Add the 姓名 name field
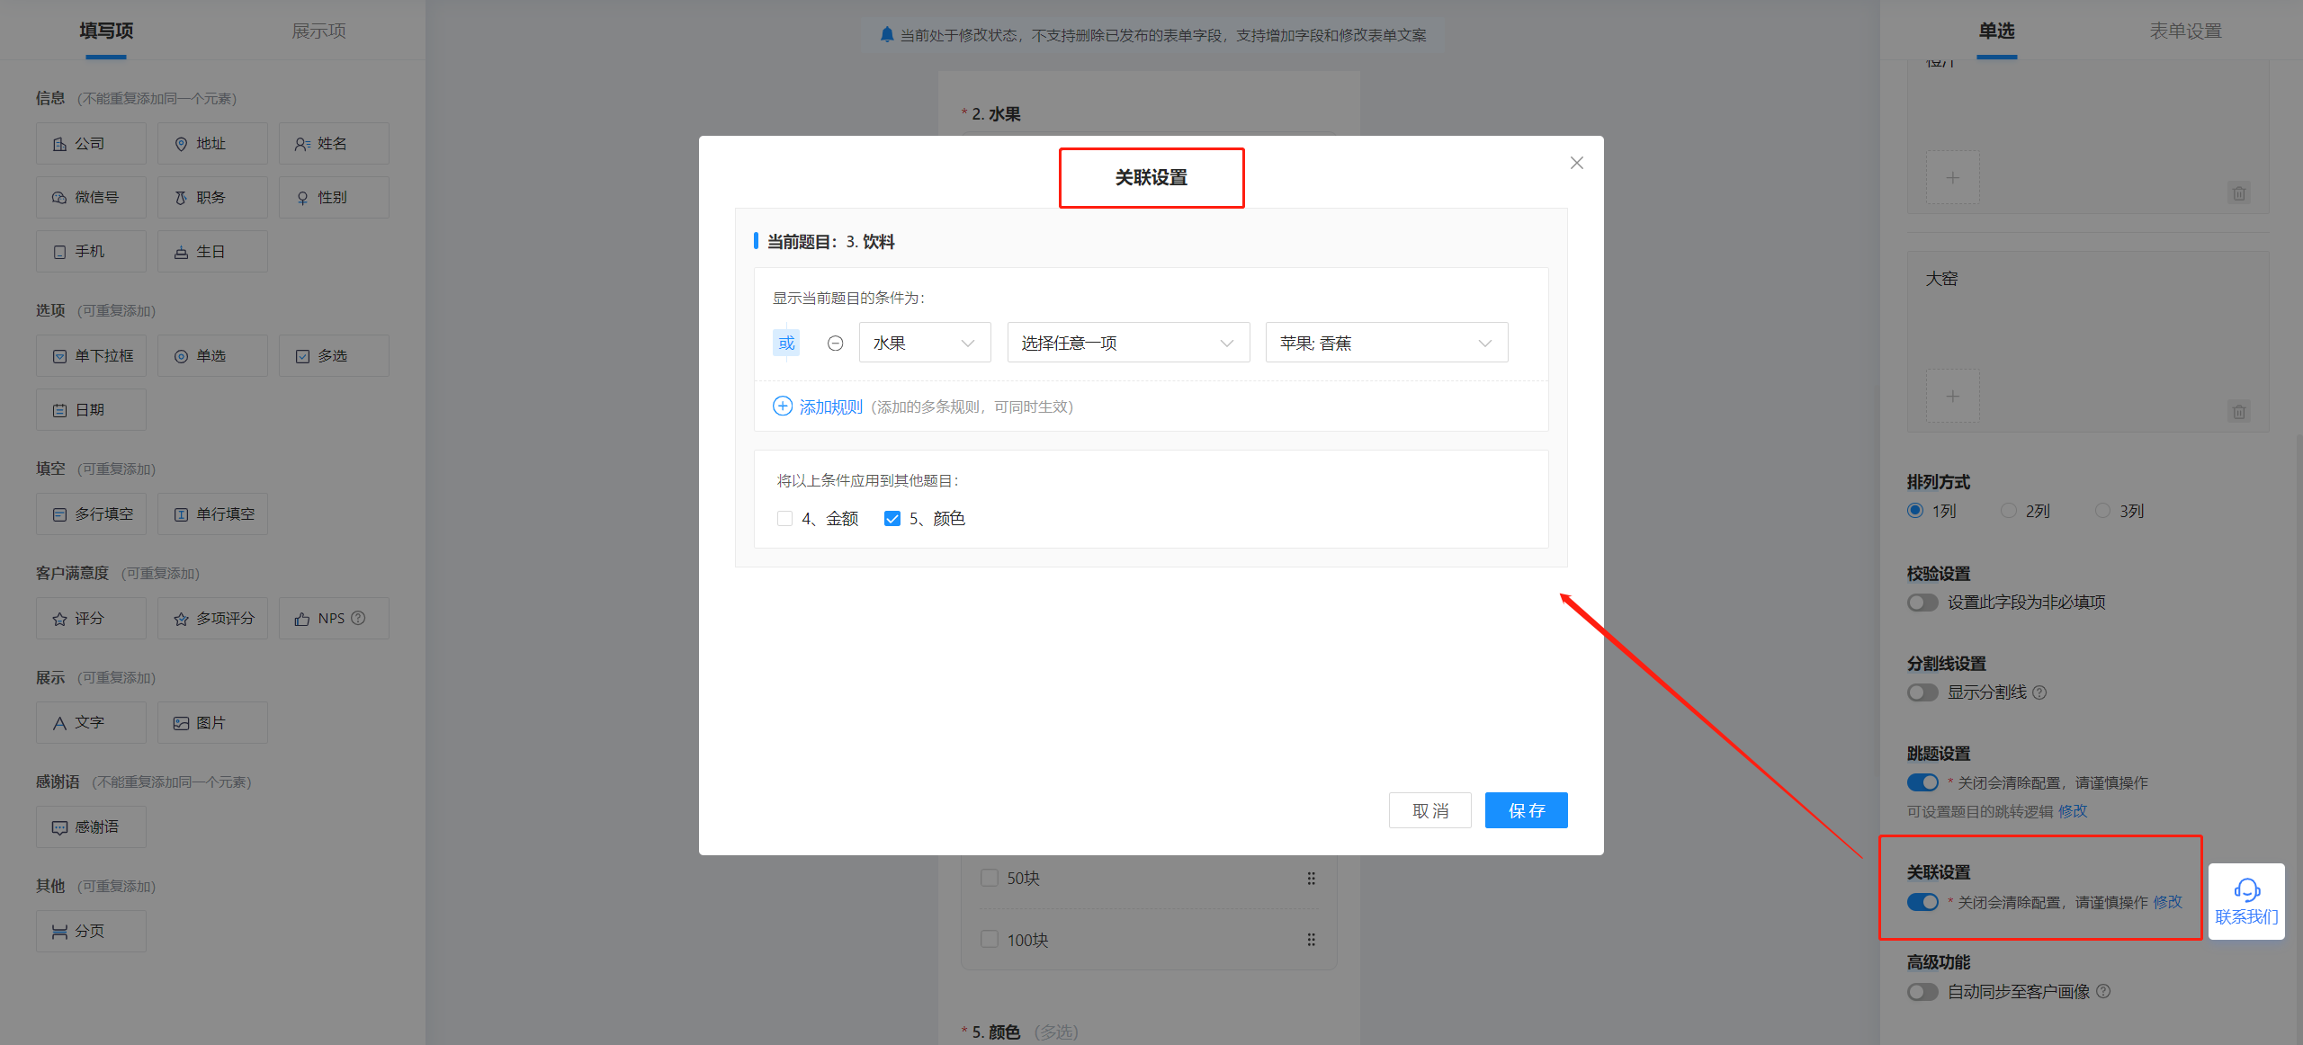The height and width of the screenshot is (1045, 2303). [x=334, y=144]
